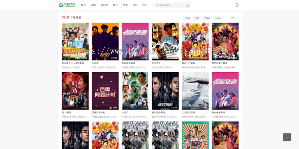Select the 子类8 category tag
This screenshot has width=299, height=149.
187,18
